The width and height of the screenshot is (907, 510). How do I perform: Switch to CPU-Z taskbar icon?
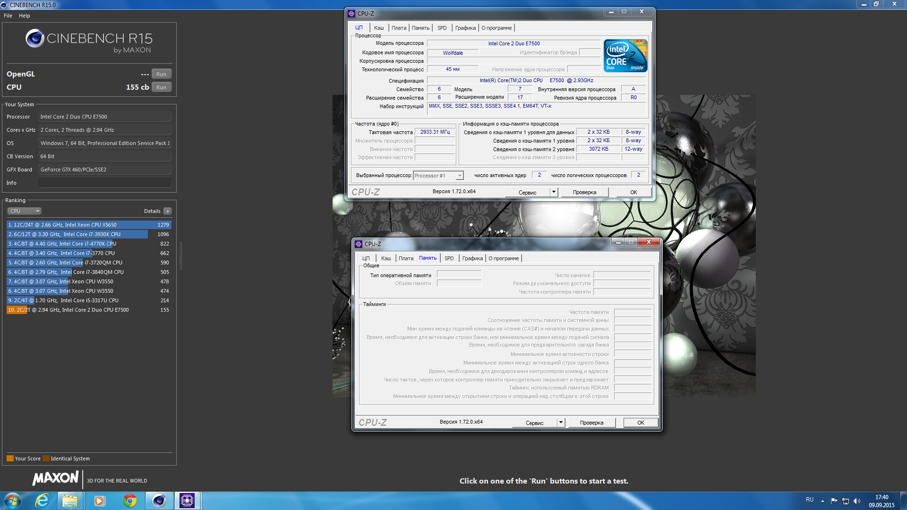(187, 501)
